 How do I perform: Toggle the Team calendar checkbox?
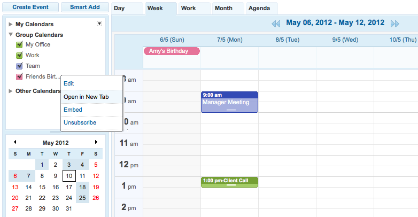click(20, 66)
